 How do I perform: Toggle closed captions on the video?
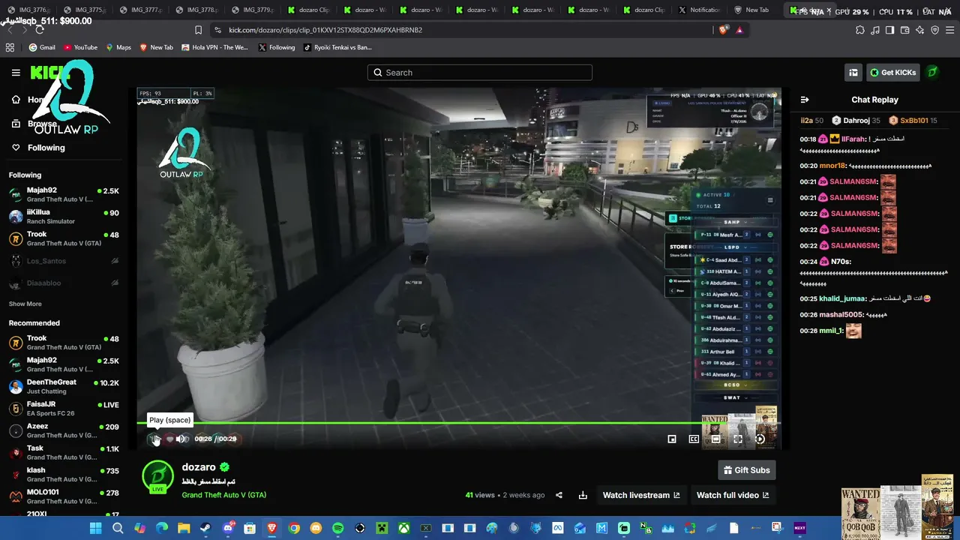click(x=694, y=439)
